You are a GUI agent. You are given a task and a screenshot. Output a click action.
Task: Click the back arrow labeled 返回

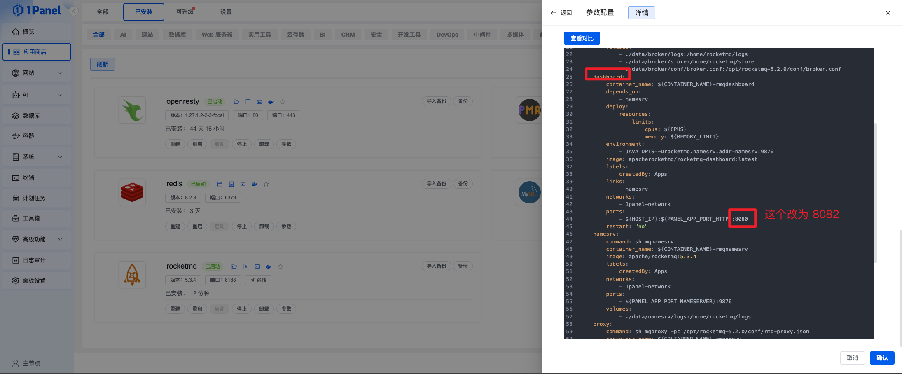click(561, 13)
